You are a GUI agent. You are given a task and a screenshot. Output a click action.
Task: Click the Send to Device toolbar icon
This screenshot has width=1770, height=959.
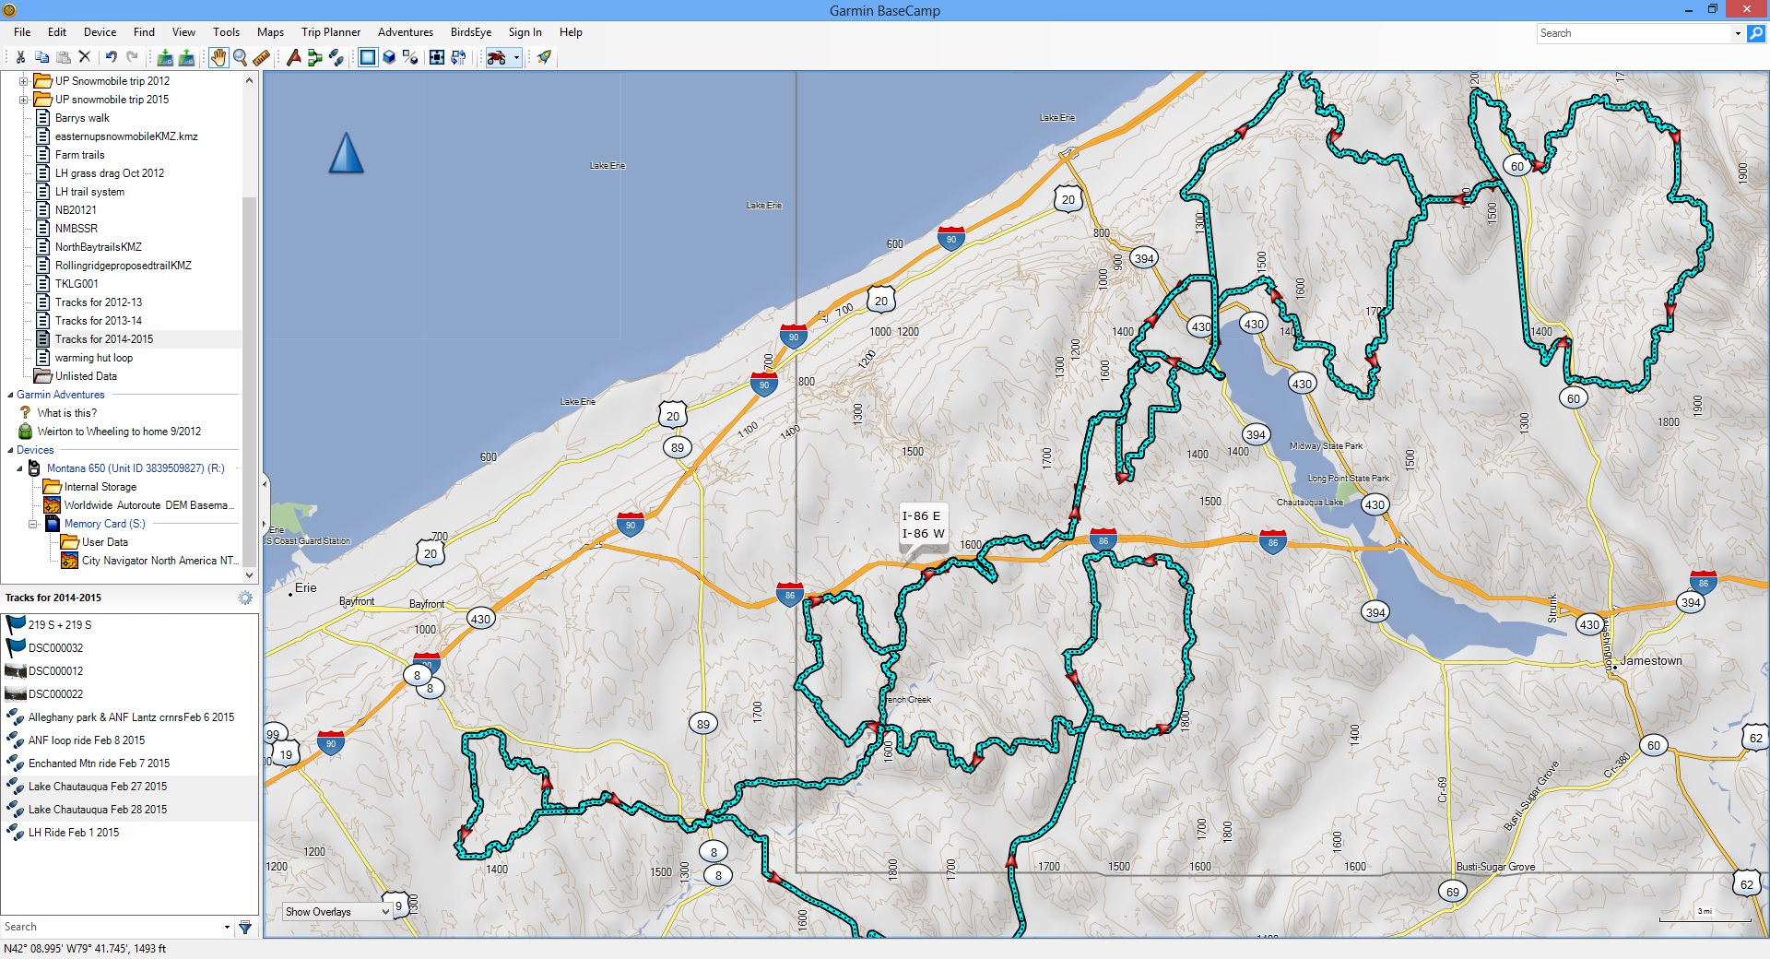pos(165,57)
